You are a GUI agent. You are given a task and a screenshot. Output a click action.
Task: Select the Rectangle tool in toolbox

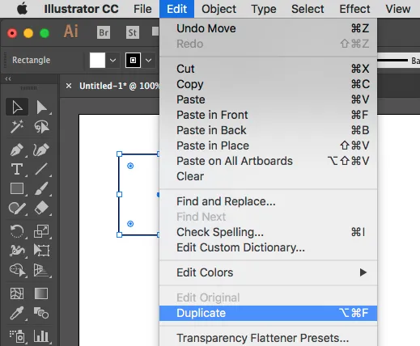point(17,188)
